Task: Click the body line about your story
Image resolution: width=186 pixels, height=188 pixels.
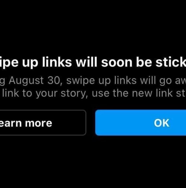Action: pos(93,94)
